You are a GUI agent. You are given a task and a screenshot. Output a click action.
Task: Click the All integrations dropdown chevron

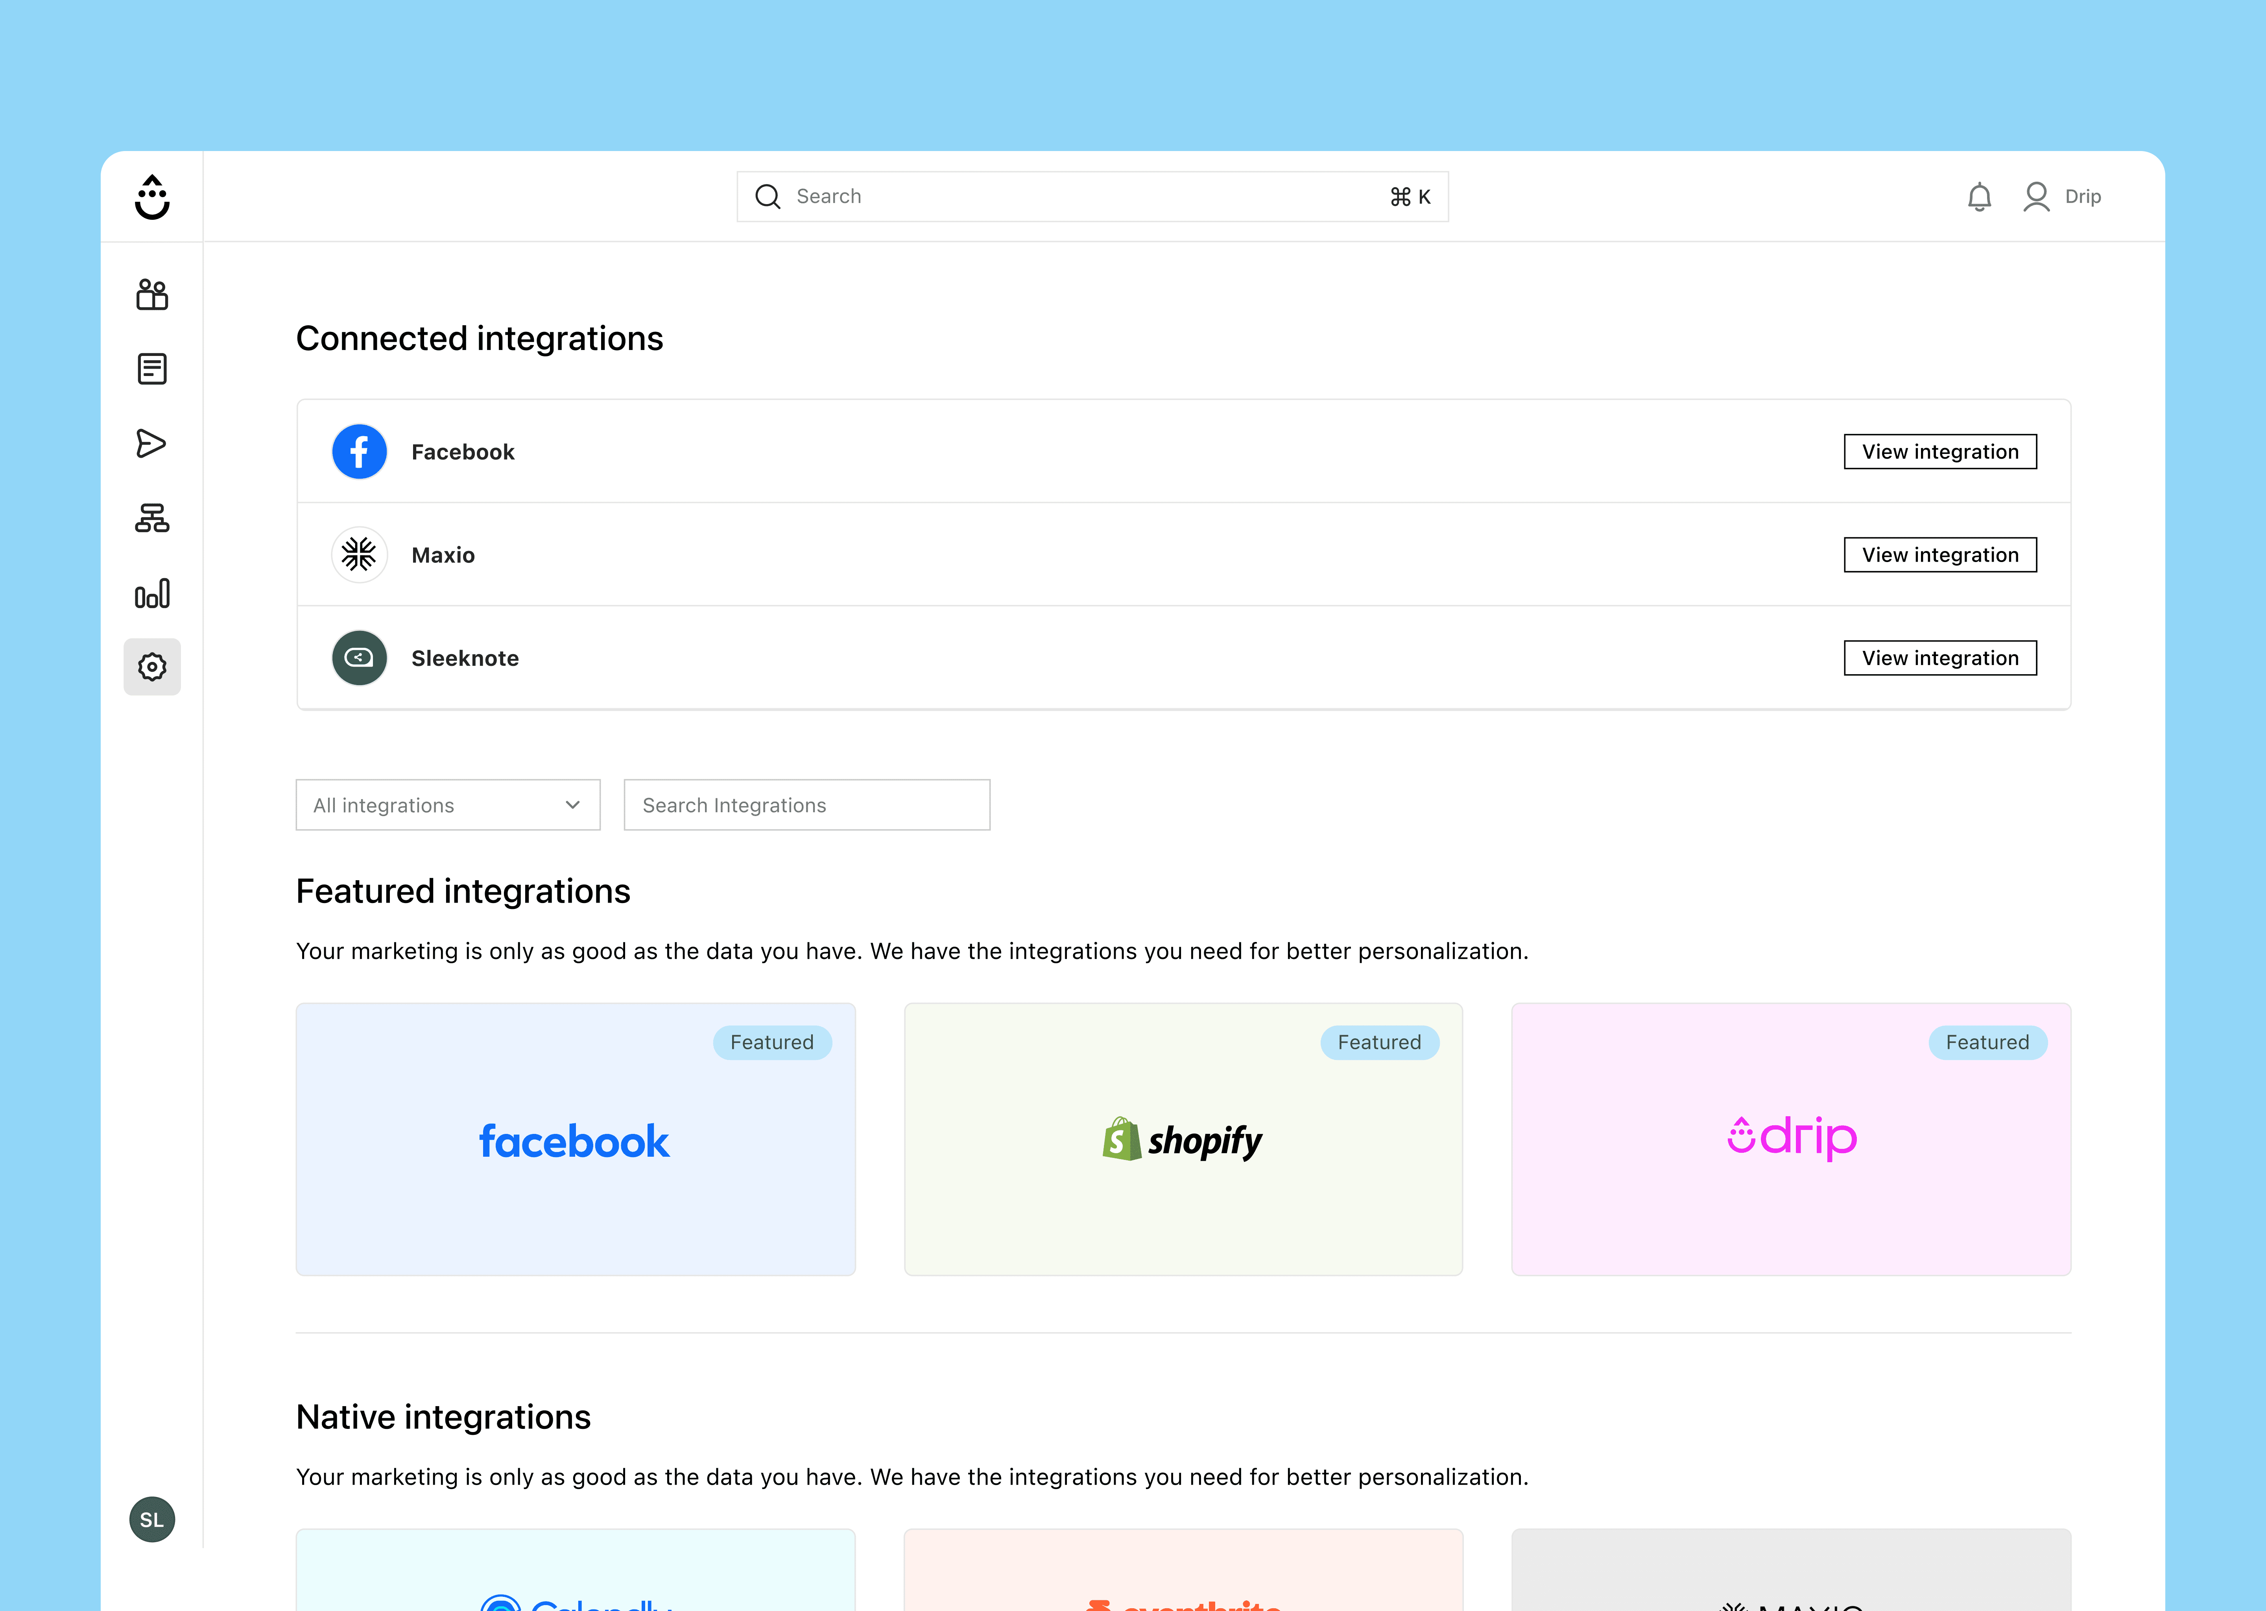point(572,804)
